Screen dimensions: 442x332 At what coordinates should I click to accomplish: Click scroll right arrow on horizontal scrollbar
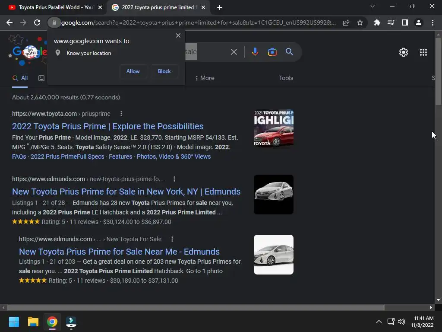coord(431,308)
